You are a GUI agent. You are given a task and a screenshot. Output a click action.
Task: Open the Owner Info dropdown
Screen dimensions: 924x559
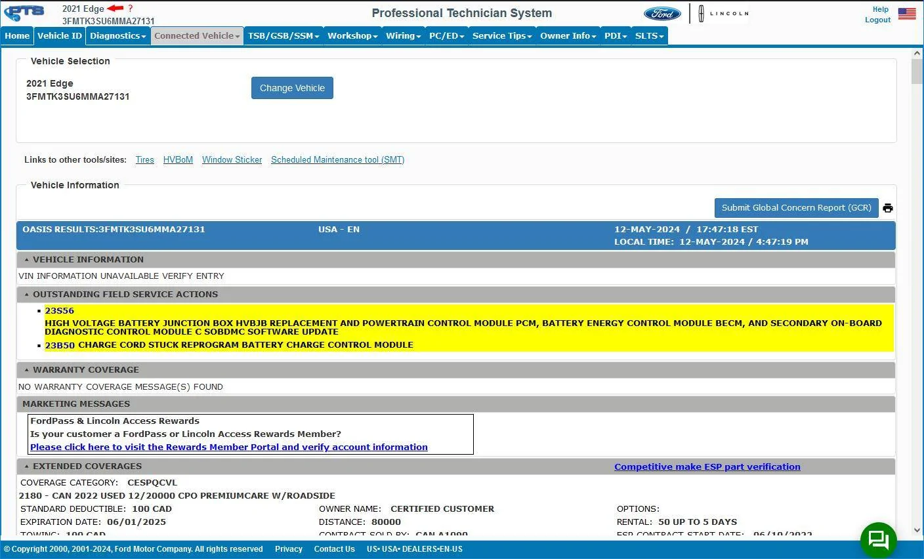pos(568,36)
